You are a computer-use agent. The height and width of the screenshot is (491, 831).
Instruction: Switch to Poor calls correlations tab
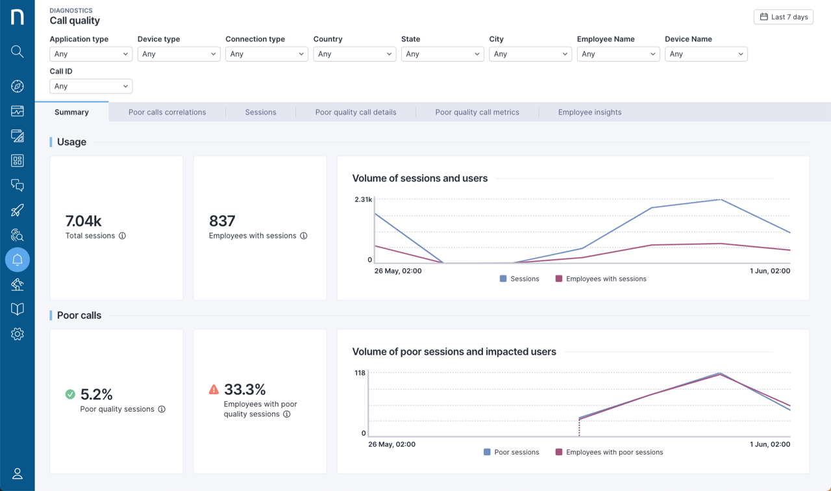click(x=167, y=112)
